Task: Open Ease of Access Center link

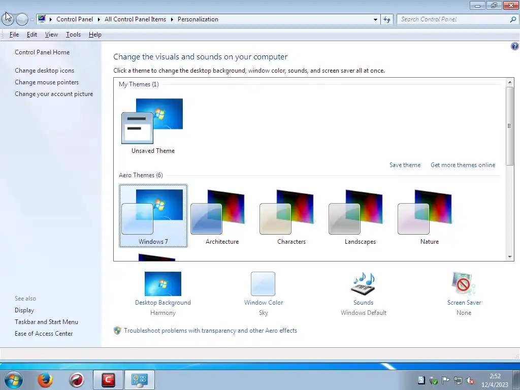Action: coord(44,333)
